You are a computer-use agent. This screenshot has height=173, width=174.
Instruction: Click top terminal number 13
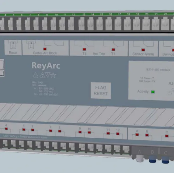84,14
